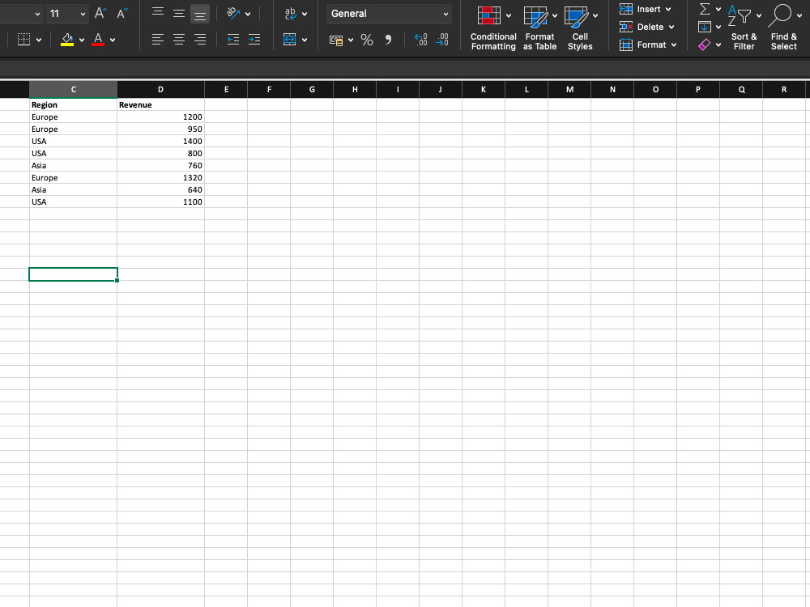Expand the orientation dropdown arrow

(x=248, y=14)
